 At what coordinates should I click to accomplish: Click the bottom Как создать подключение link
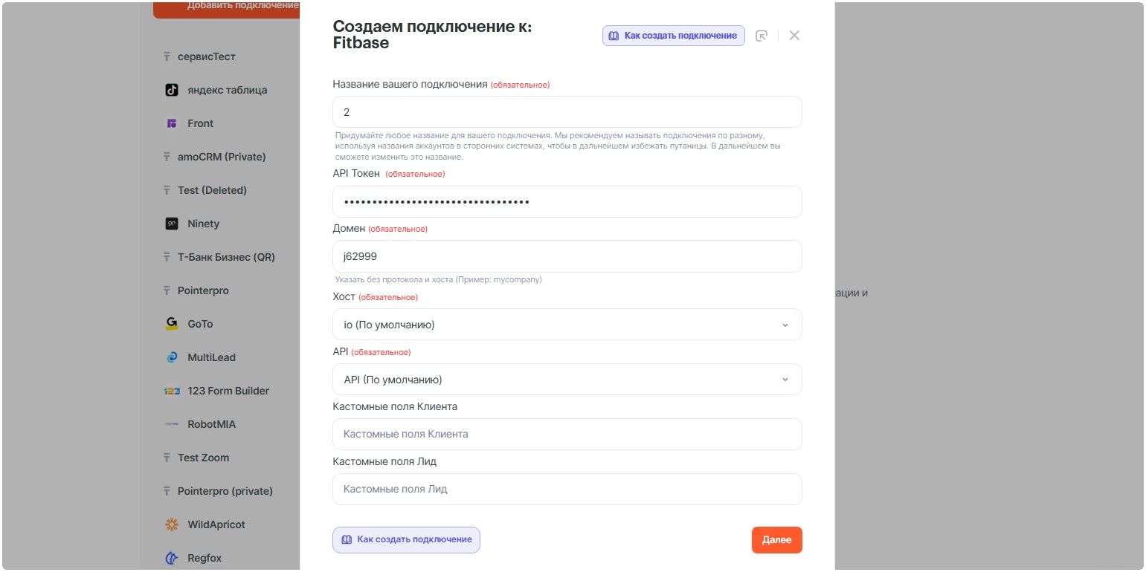click(x=406, y=540)
